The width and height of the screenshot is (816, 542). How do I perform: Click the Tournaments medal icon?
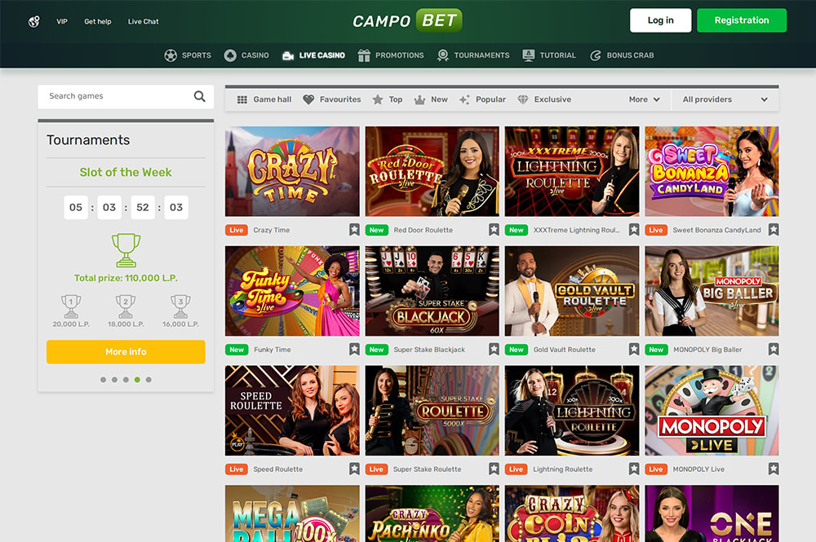443,55
